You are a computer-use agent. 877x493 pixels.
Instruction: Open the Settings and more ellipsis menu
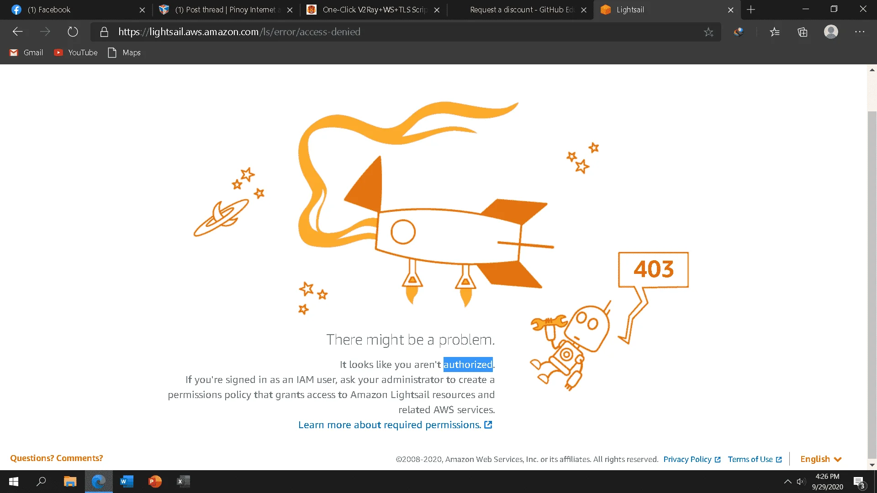pyautogui.click(x=860, y=32)
